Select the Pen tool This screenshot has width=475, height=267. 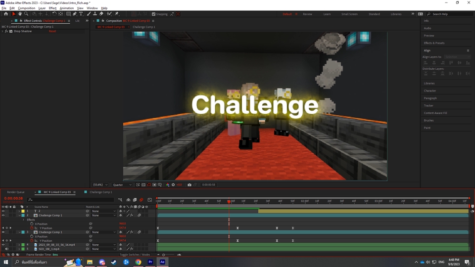tap(75, 14)
